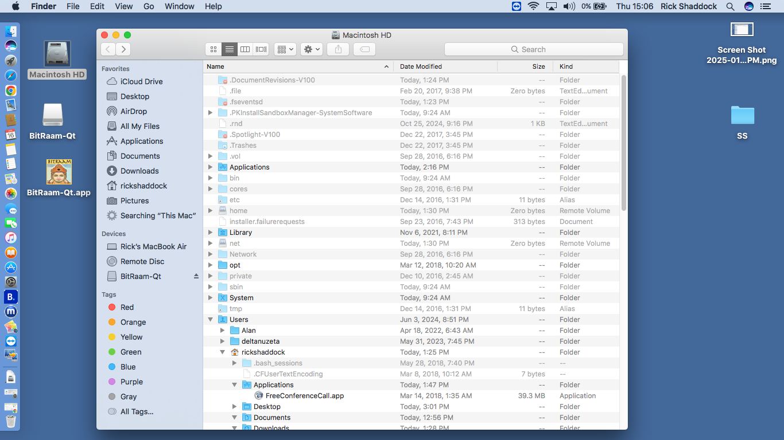Viewport: 784px width, 440px height.
Task: Select the Red tag
Action: pyautogui.click(x=127, y=307)
